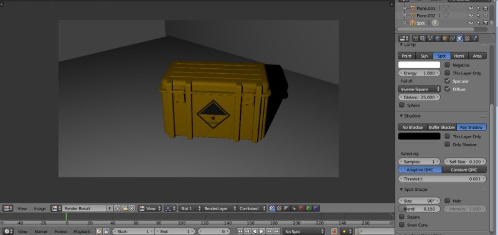Toggle Plane.001 renderability camera icon
Image resolution: width=498 pixels, height=235 pixels.
tap(486, 8)
